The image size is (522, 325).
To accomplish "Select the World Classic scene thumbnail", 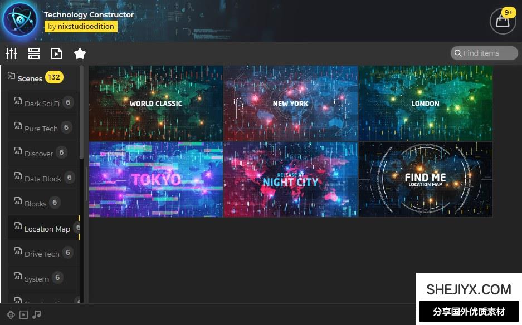I will [156, 103].
